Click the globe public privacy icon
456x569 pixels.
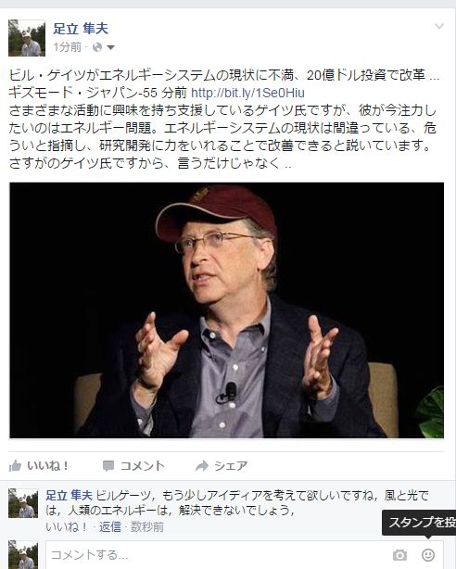[x=97, y=47]
